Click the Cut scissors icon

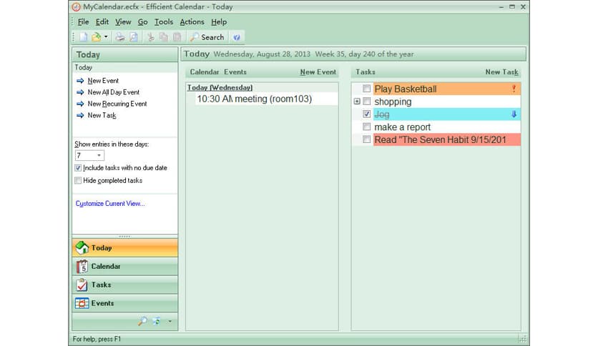pyautogui.click(x=151, y=37)
